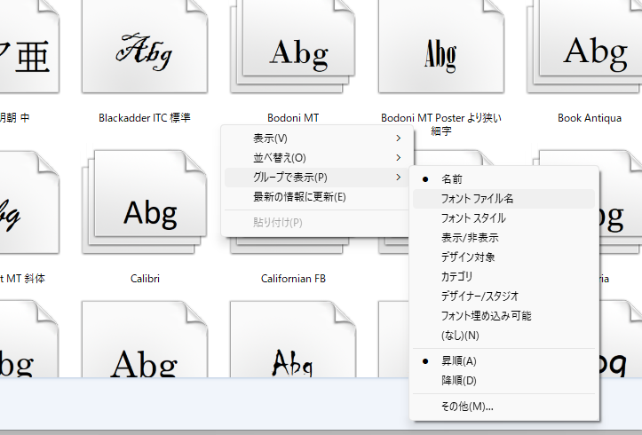Group by フォント埋め込み可能
642x435 pixels.
tap(503, 316)
